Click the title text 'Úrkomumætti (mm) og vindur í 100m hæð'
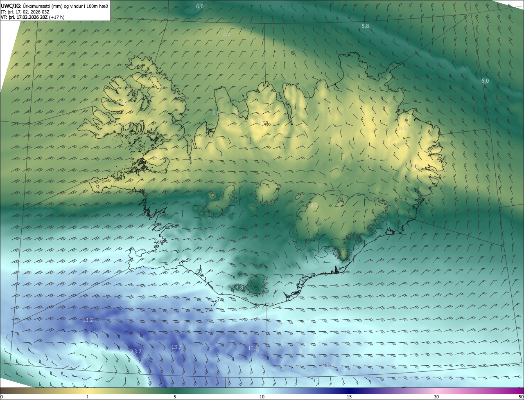This screenshot has height=400, width=524. tap(65, 6)
